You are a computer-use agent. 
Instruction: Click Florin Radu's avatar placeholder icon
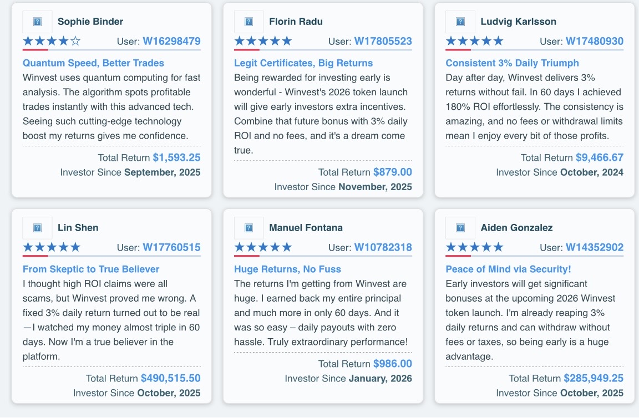pyautogui.click(x=248, y=22)
